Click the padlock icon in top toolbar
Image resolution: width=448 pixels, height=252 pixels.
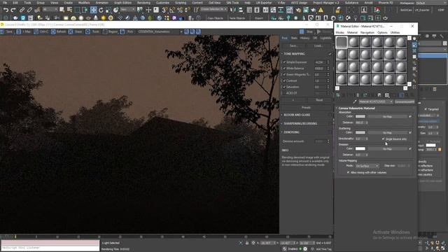(x=337, y=10)
